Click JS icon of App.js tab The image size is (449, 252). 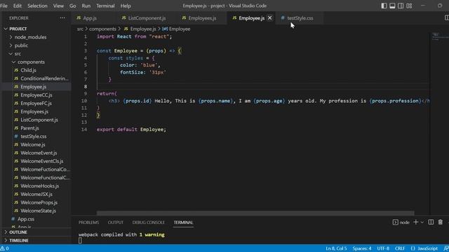pyautogui.click(x=79, y=18)
